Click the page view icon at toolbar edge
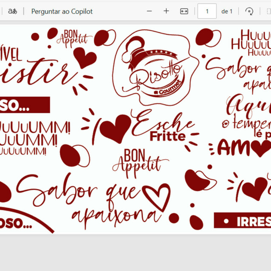This screenshot has width=271, height=271. pos(268,11)
